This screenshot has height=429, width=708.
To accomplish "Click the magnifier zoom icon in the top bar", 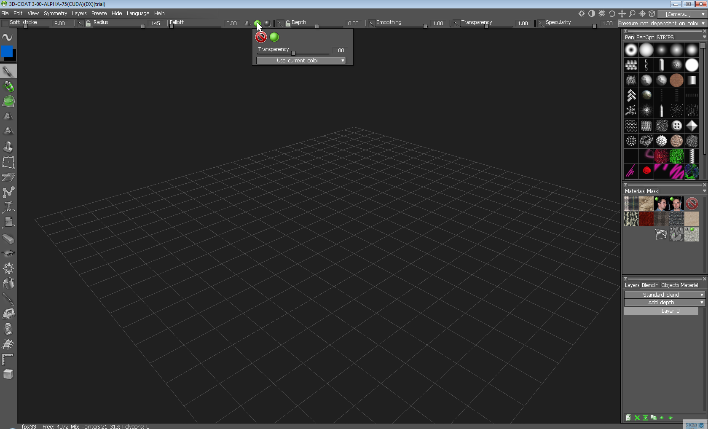I will click(x=632, y=14).
